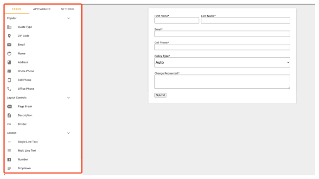The width and height of the screenshot is (319, 179).
Task: Click the Generic section heading
Action: [12, 133]
